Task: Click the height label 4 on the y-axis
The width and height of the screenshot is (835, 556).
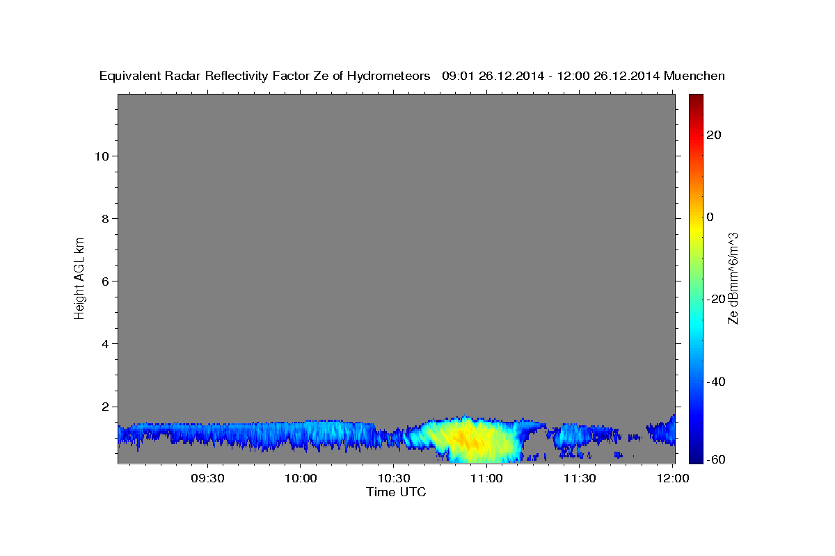Action: [x=104, y=343]
